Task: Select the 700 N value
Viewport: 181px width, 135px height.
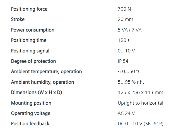Action: (x=124, y=9)
